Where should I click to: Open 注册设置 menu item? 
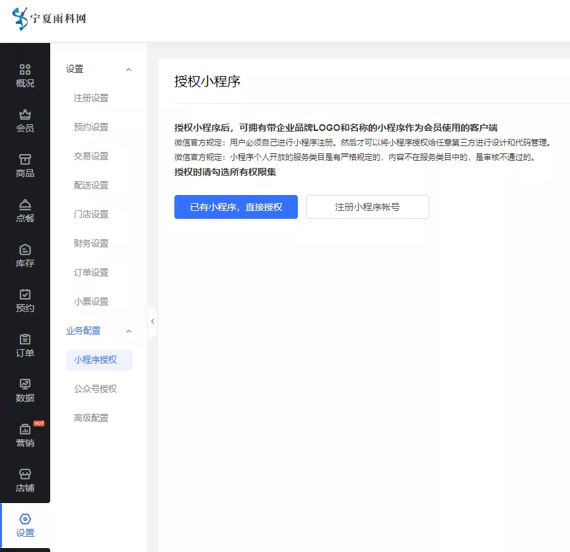91,98
